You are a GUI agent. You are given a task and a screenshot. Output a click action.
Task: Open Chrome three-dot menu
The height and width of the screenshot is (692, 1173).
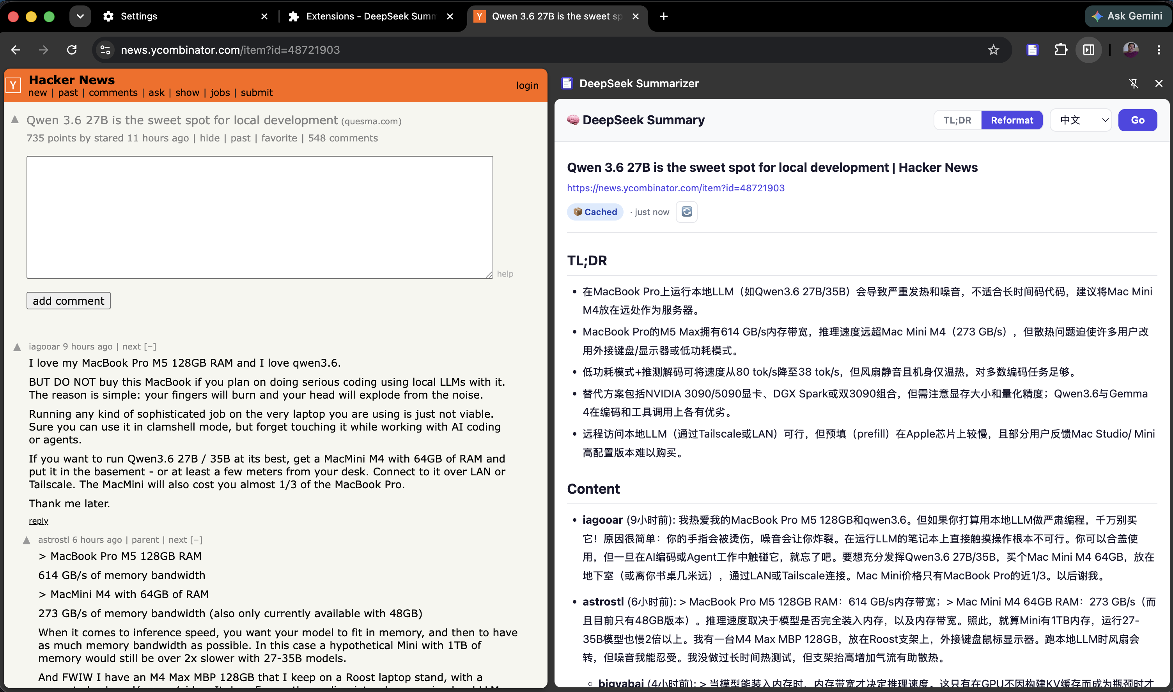pos(1159,50)
